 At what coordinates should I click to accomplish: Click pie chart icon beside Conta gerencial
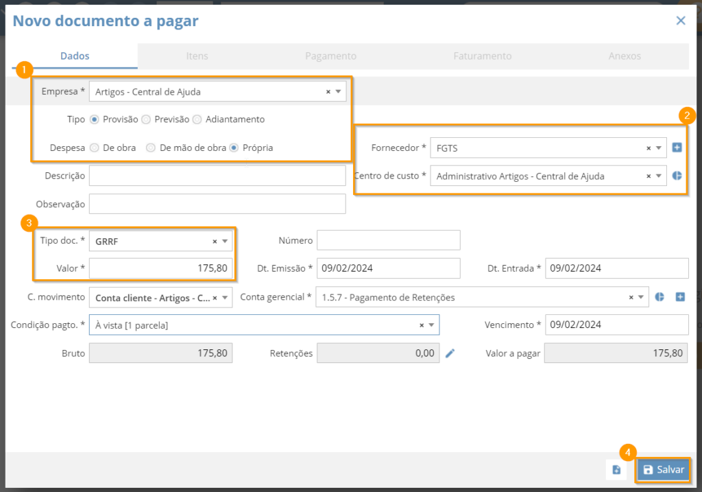659,296
